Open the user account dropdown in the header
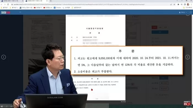 pyautogui.click(x=183, y=12)
